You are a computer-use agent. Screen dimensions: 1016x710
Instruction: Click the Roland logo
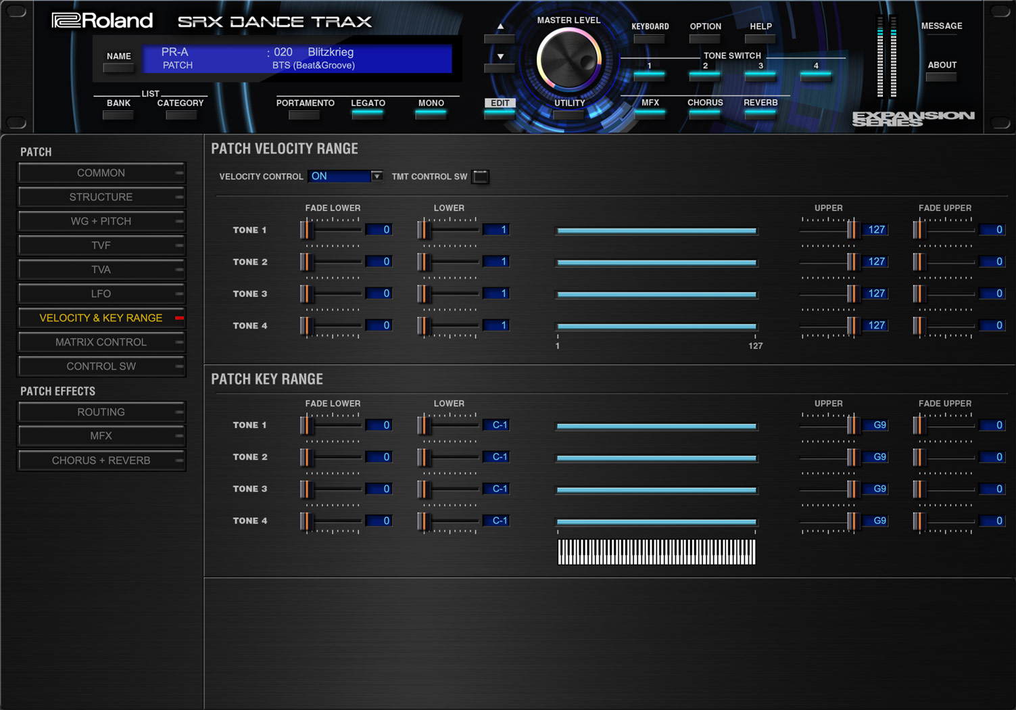103,21
